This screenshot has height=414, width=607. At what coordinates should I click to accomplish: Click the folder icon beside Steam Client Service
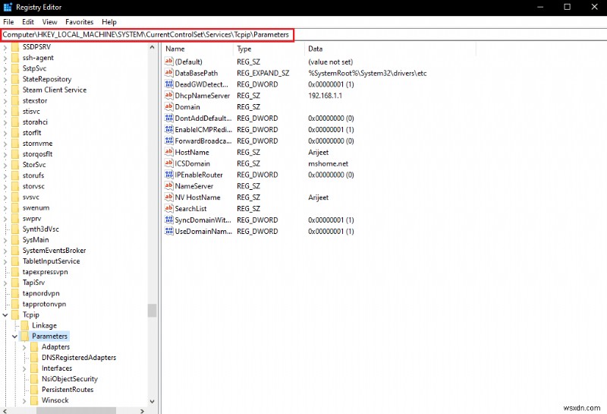click(15, 90)
